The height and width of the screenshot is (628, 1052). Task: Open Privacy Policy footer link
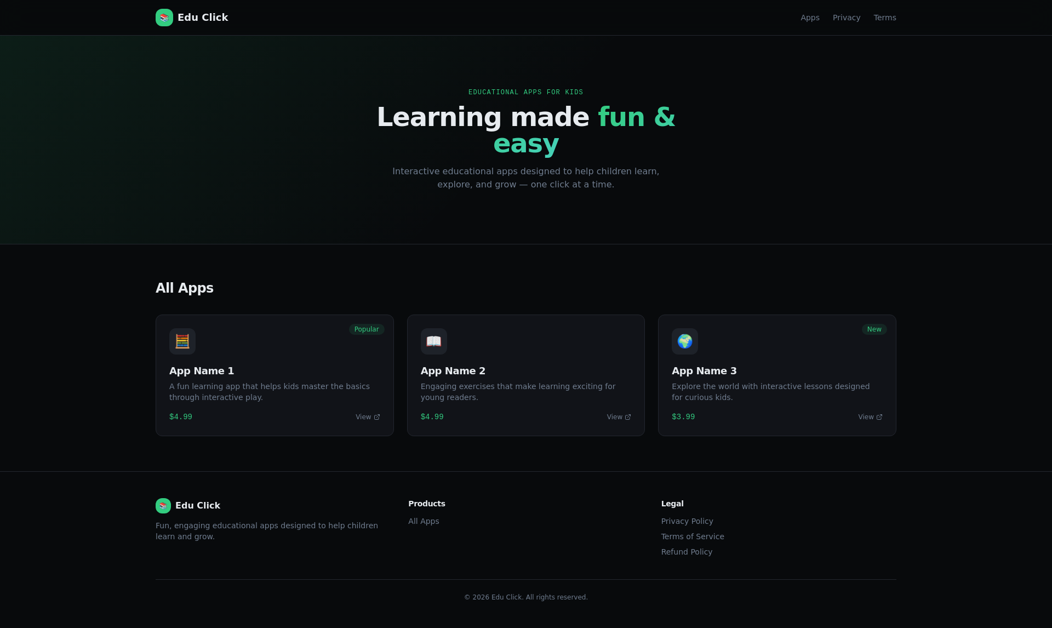[687, 521]
